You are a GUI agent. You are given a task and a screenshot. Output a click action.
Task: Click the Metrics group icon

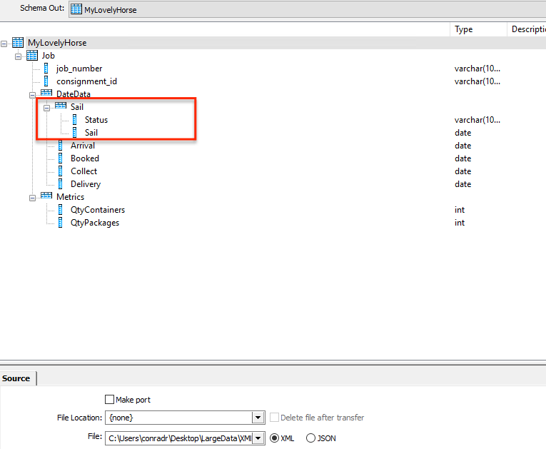(46, 197)
